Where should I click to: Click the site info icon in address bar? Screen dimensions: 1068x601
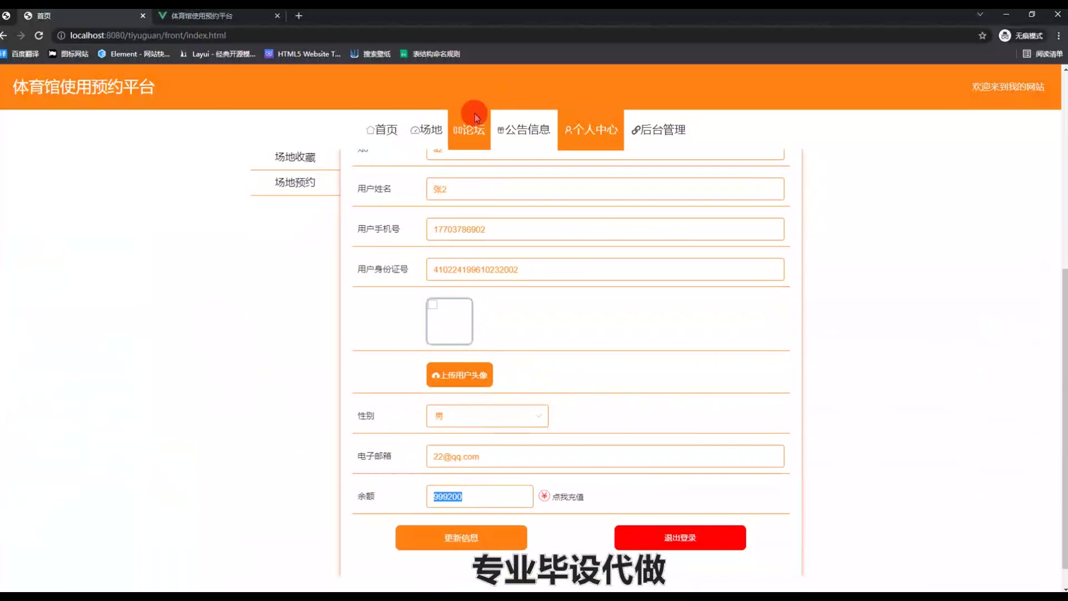coord(61,36)
